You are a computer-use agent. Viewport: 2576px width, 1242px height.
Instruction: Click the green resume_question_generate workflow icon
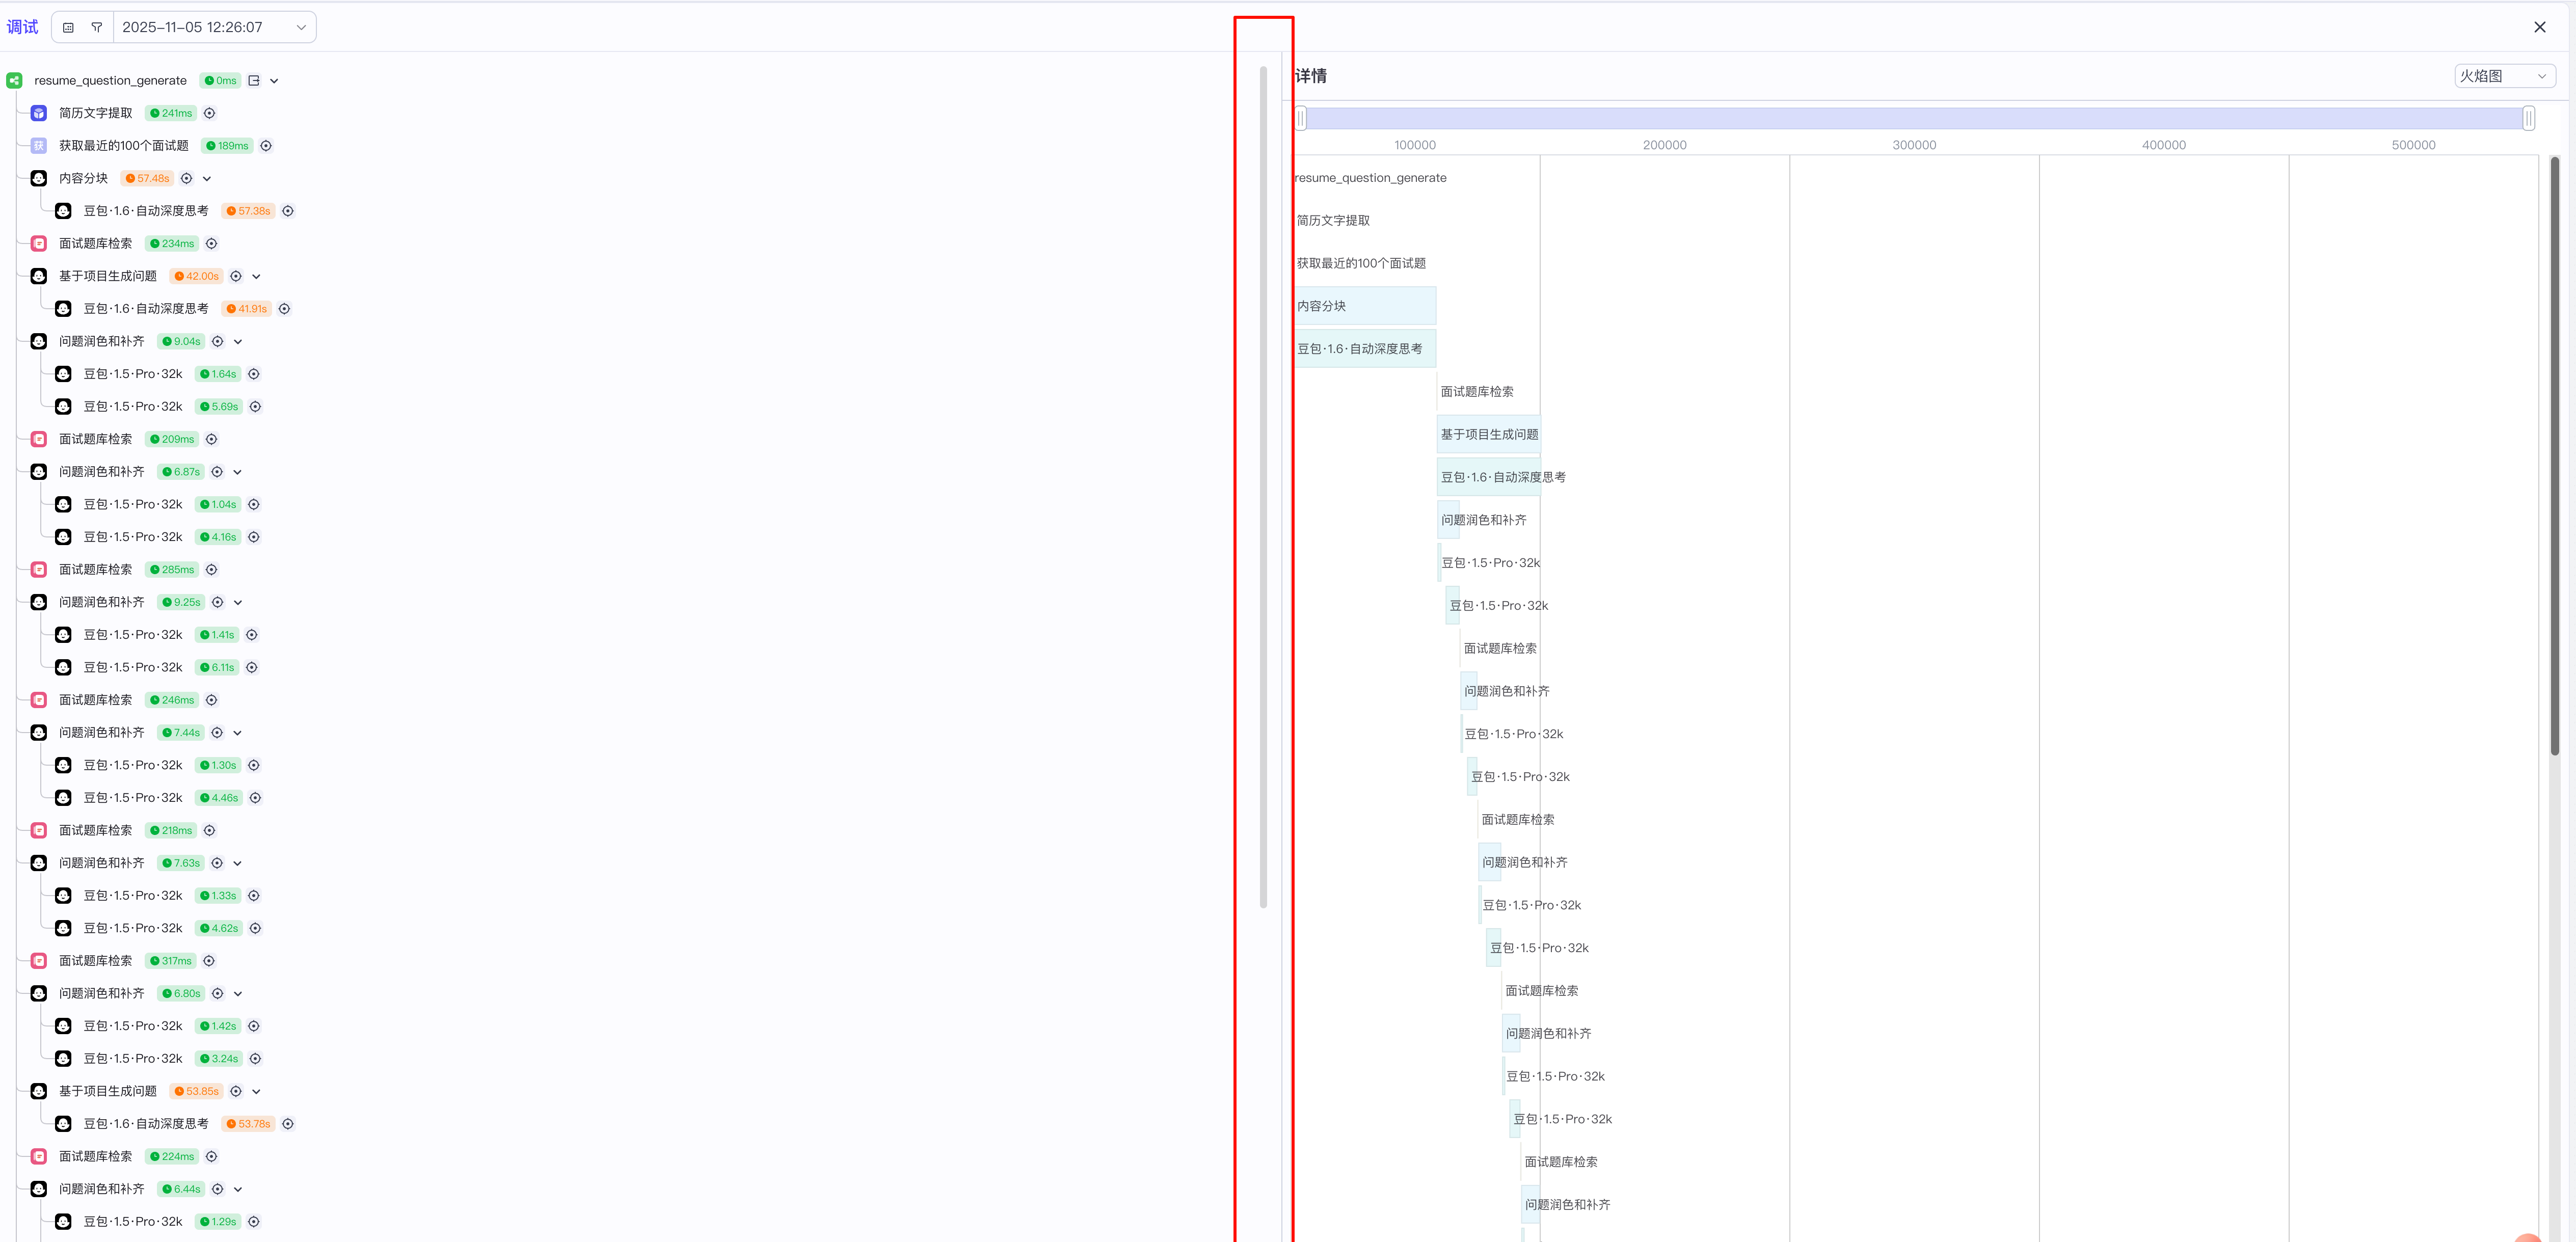pos(14,81)
